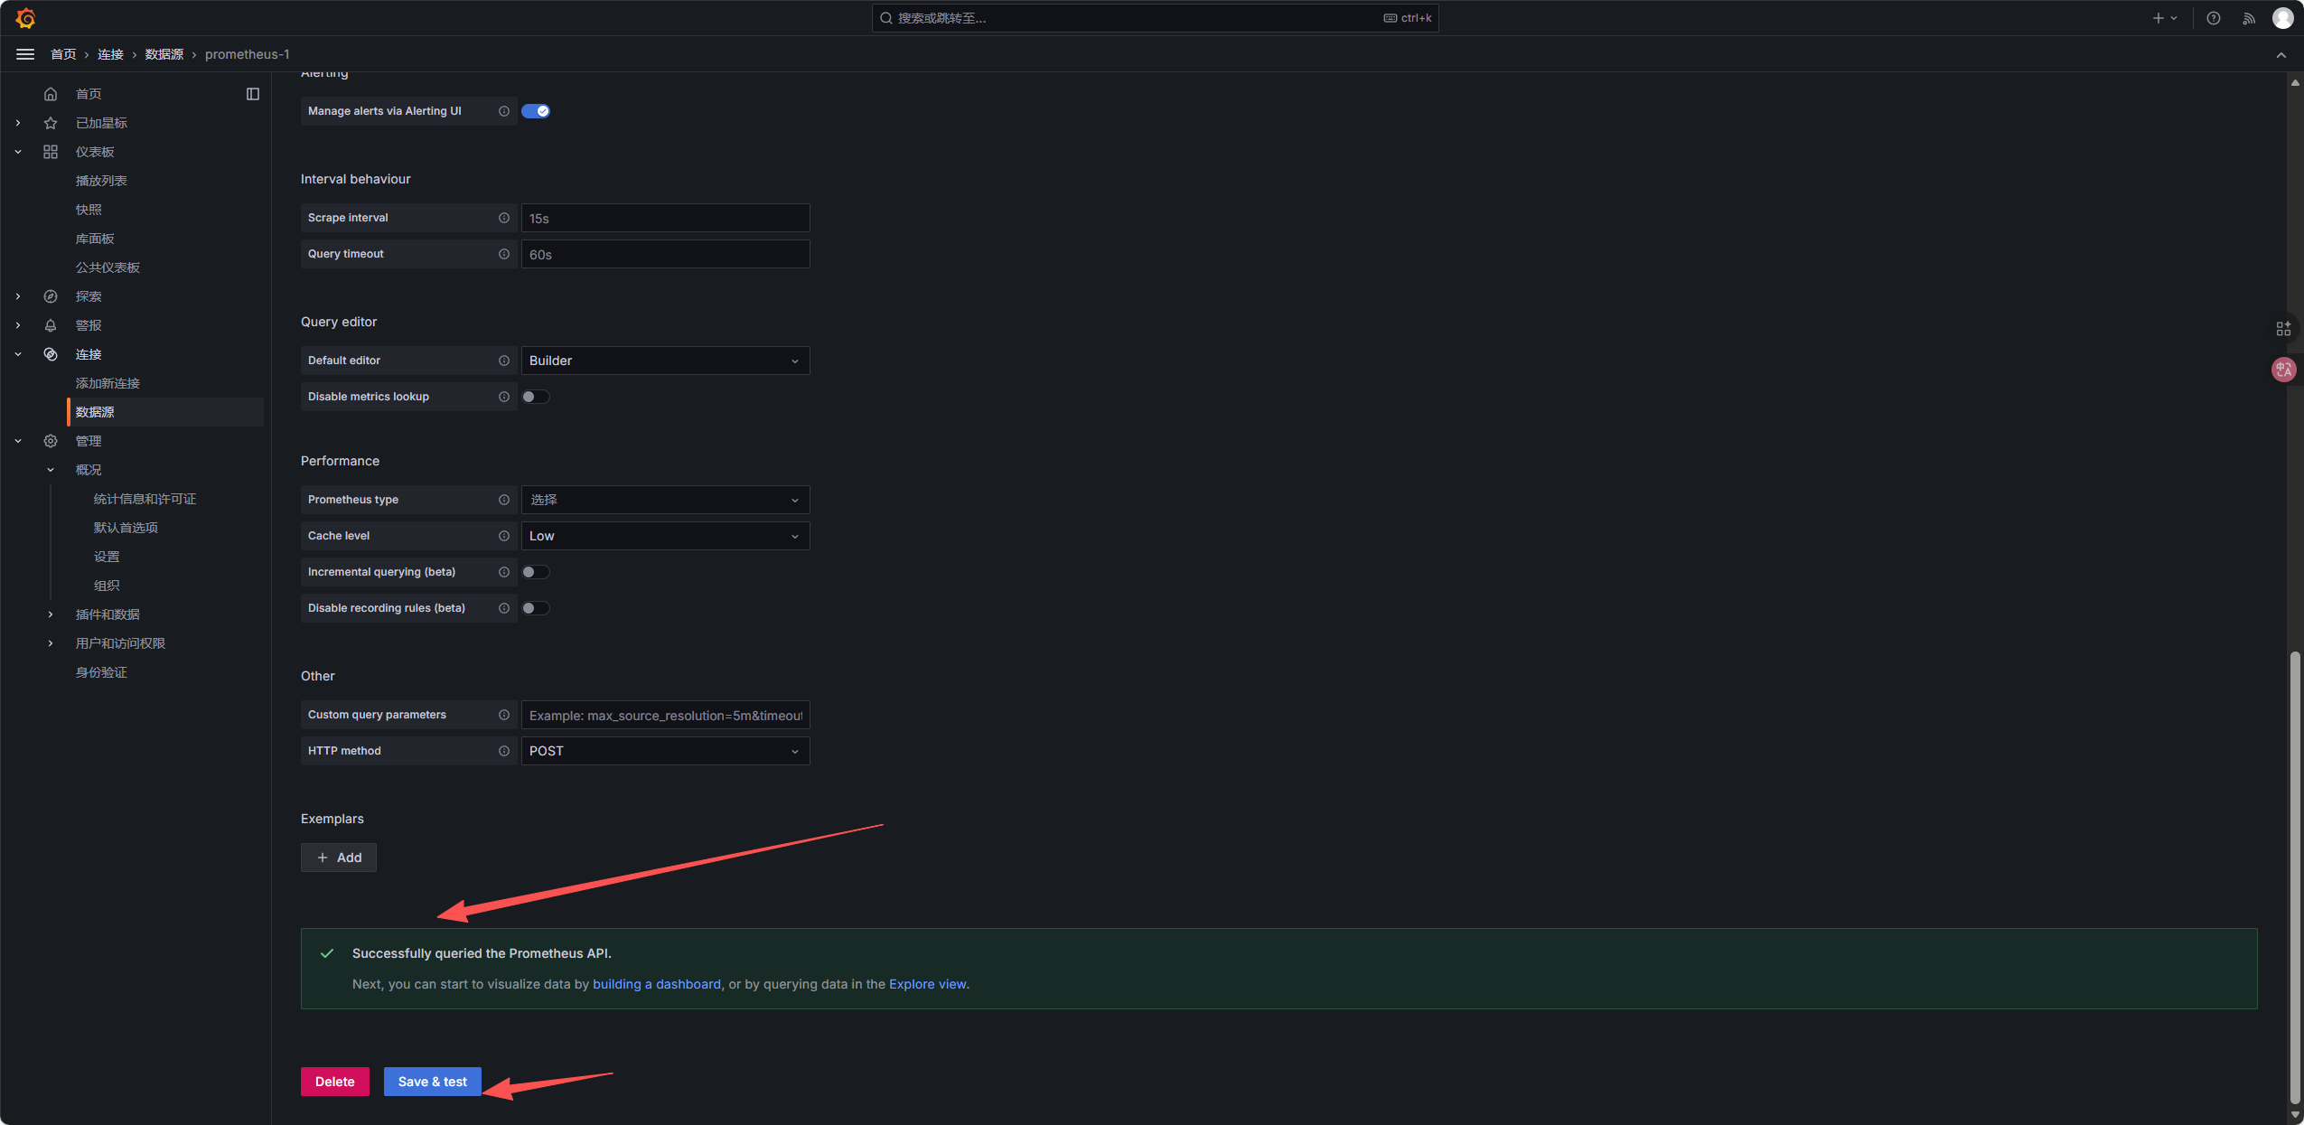Click the Query timeout input field
This screenshot has width=2304, height=1125.
click(x=665, y=255)
